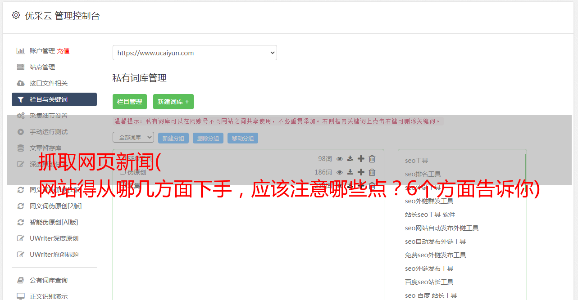This screenshot has height=300, width=578.
Task: Click the 优采云 管理控制台 title
Action: click(62, 16)
